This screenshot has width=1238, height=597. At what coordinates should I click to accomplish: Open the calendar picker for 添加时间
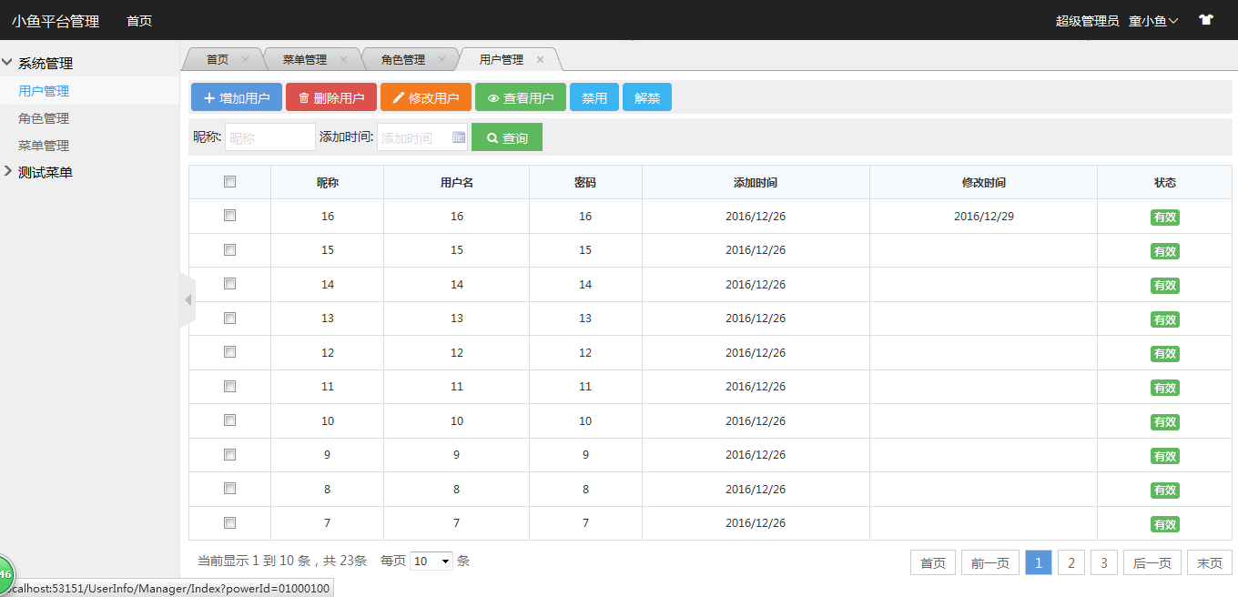click(x=459, y=137)
